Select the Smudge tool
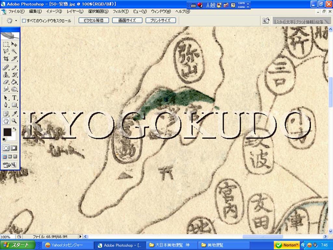The image size is (333, 250). [x=6, y=89]
